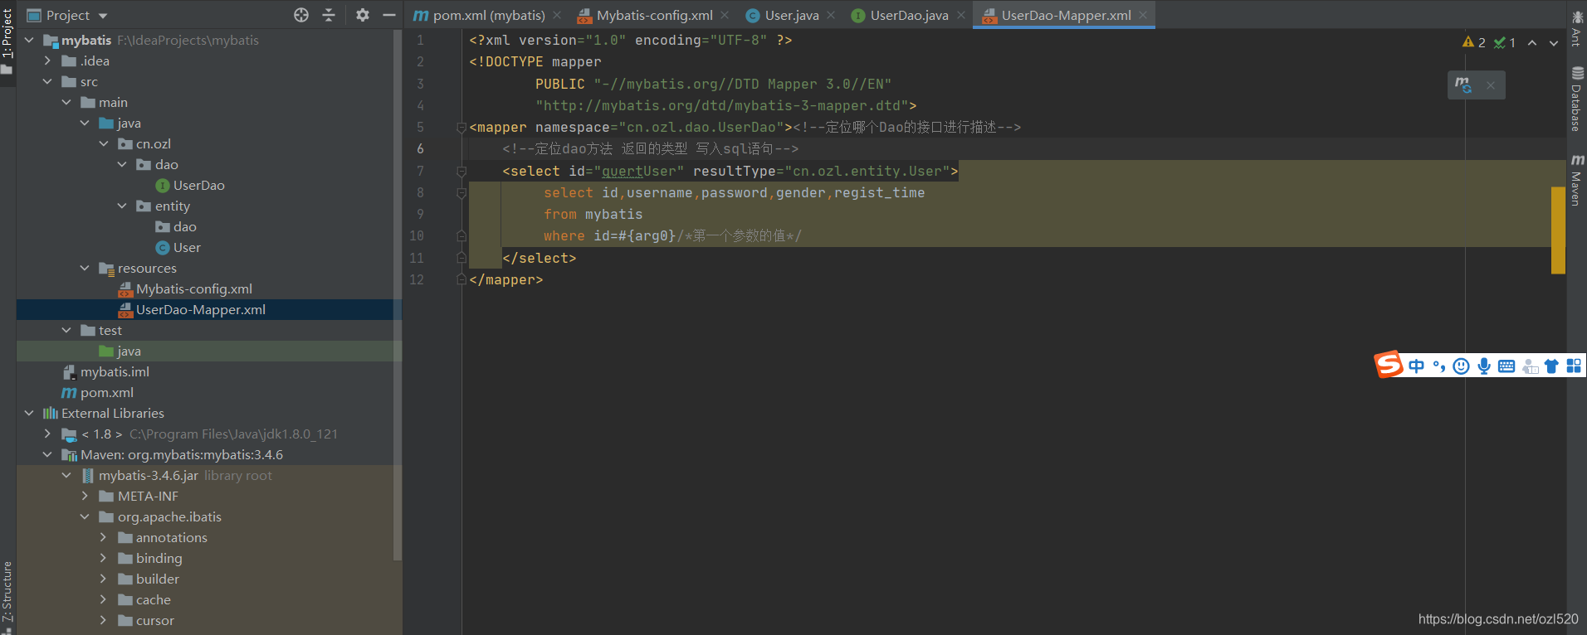The height and width of the screenshot is (635, 1587).
Task: Close the Mybatis-config.xml tab
Action: click(725, 15)
